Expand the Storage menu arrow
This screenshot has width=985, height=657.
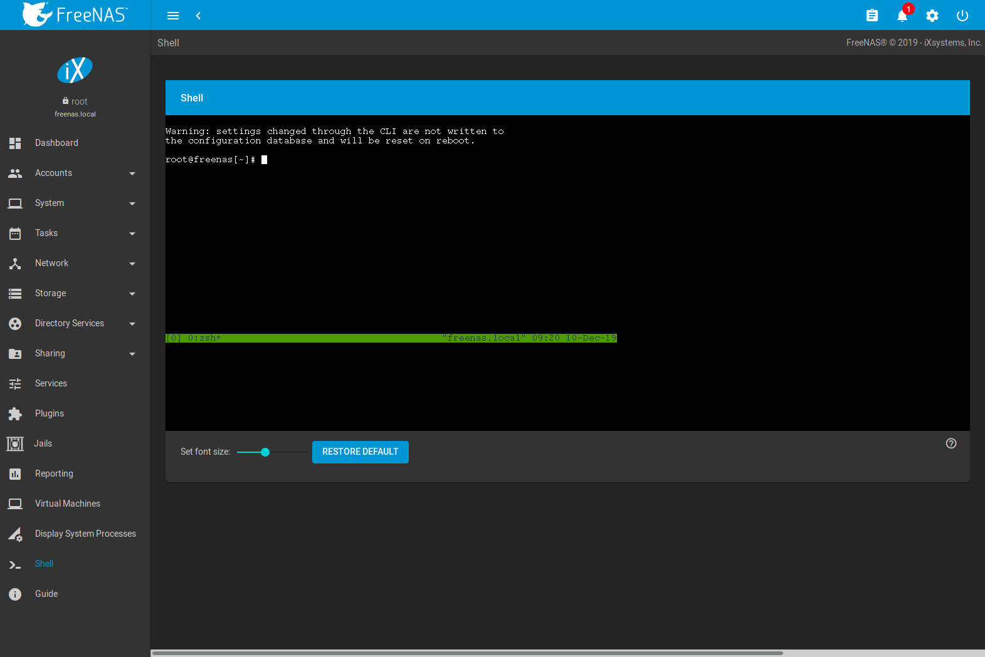(132, 294)
